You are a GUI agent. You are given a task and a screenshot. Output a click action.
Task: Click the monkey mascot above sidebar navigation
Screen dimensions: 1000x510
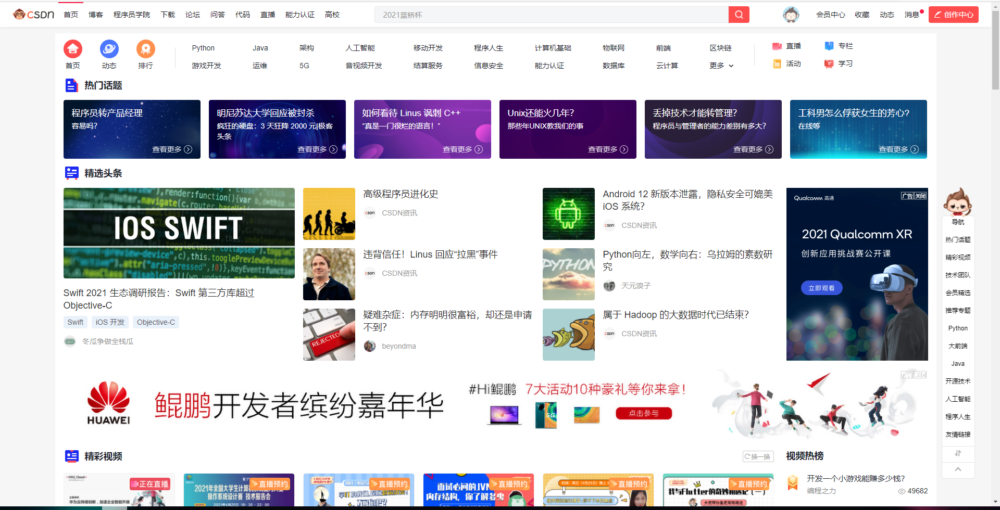958,201
